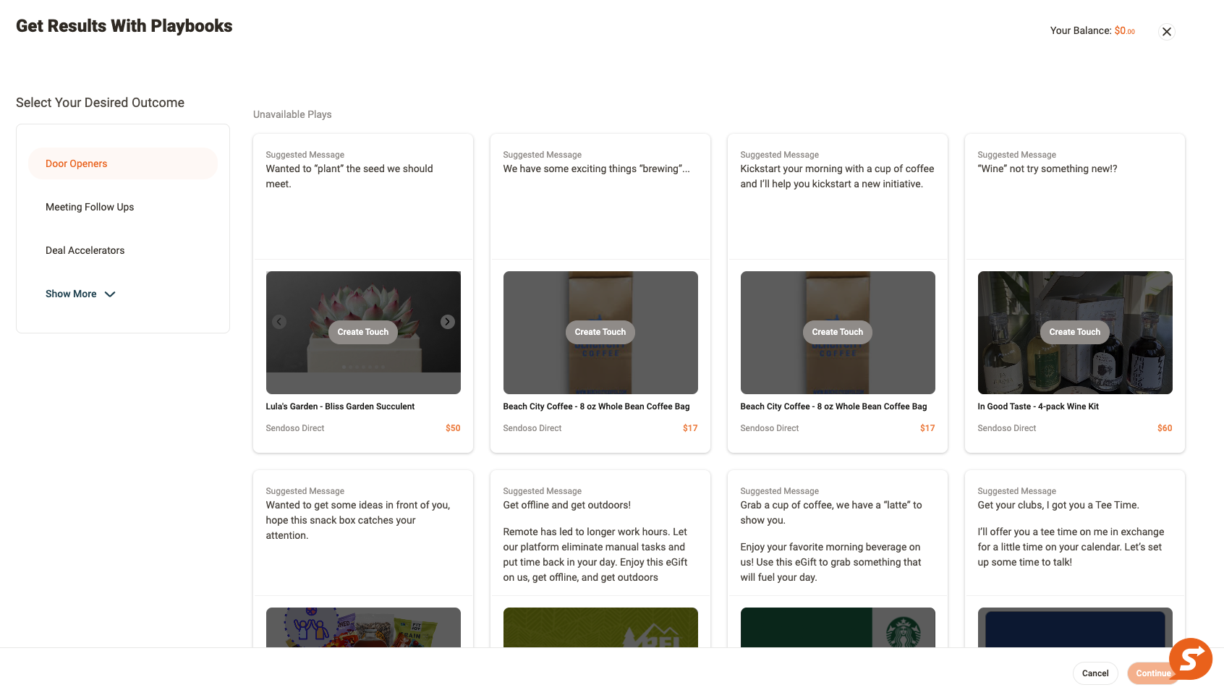Click the $60 price on Wine Kit card
This screenshot has width=1224, height=690.
[1165, 428]
